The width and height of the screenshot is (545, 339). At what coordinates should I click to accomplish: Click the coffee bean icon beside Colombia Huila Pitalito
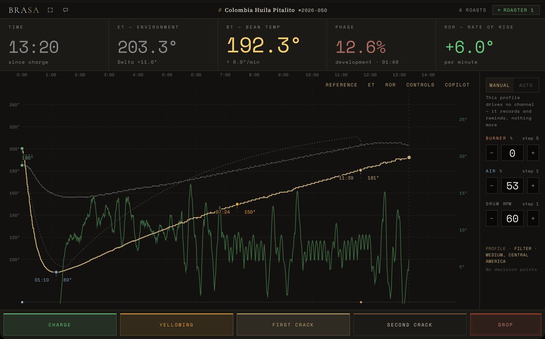click(x=220, y=10)
